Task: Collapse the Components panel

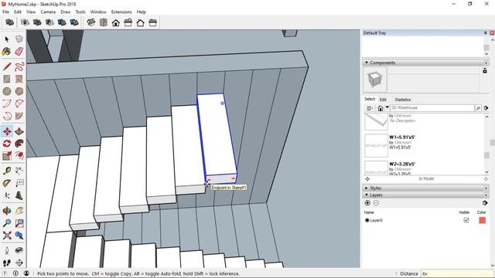Action: click(367, 63)
